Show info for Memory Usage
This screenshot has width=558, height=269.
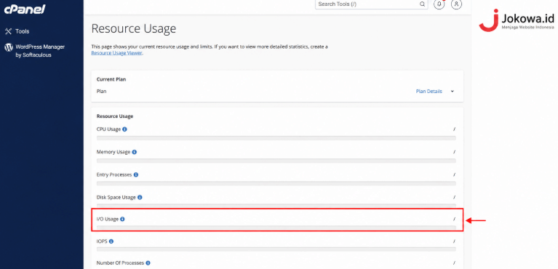[134, 152]
